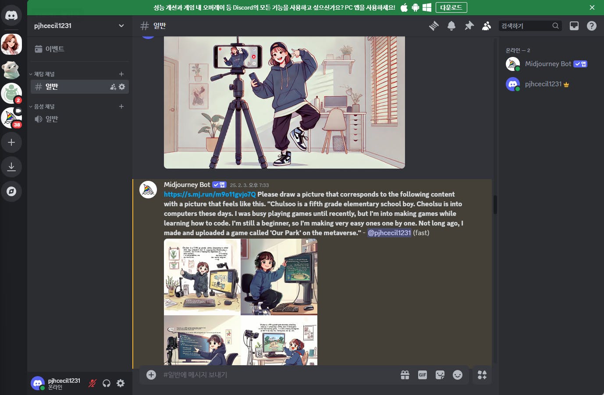604x395 pixels.
Task: Open pjhcecil1231 in member list
Action: click(550, 84)
